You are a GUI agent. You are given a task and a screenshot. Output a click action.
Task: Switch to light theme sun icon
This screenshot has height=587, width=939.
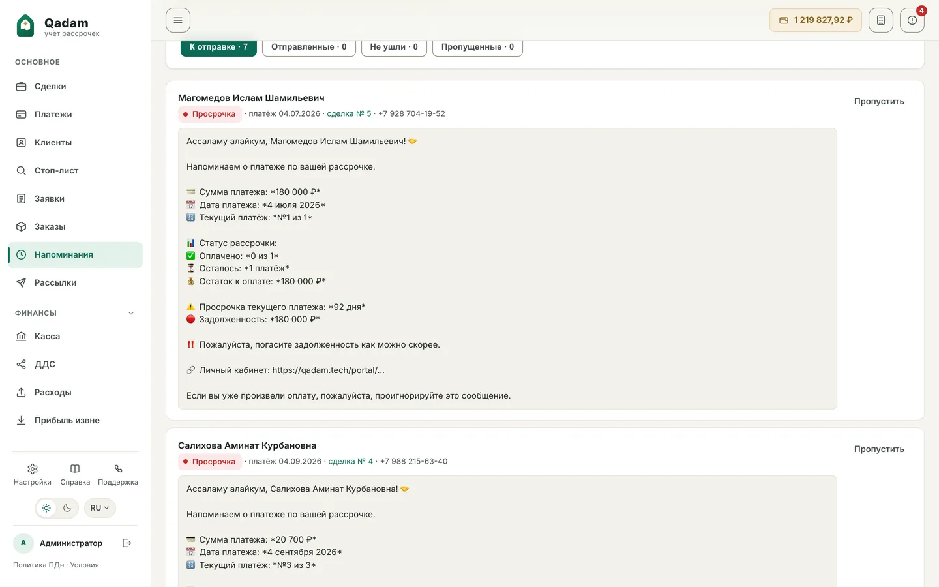pos(46,508)
